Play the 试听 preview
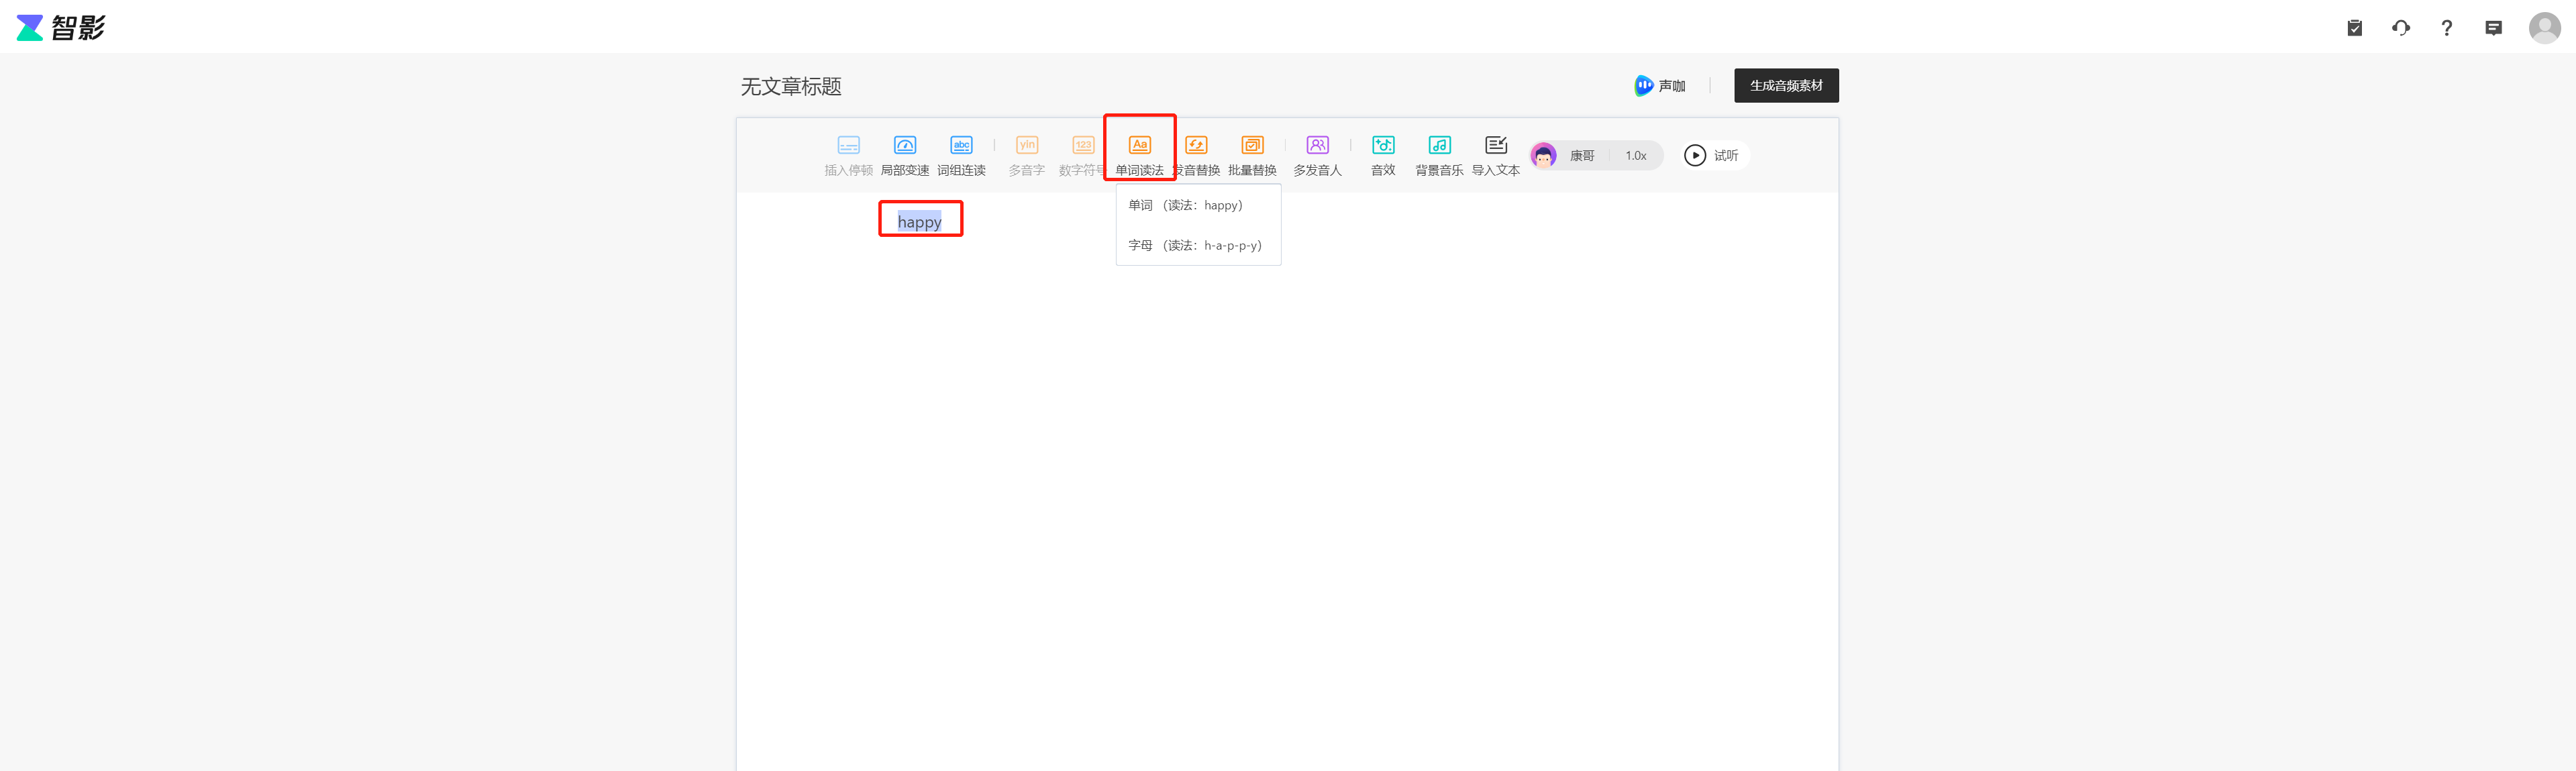This screenshot has width=2576, height=771. pos(1711,156)
